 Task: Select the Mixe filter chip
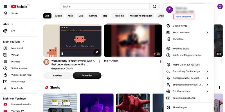(x=70, y=16)
